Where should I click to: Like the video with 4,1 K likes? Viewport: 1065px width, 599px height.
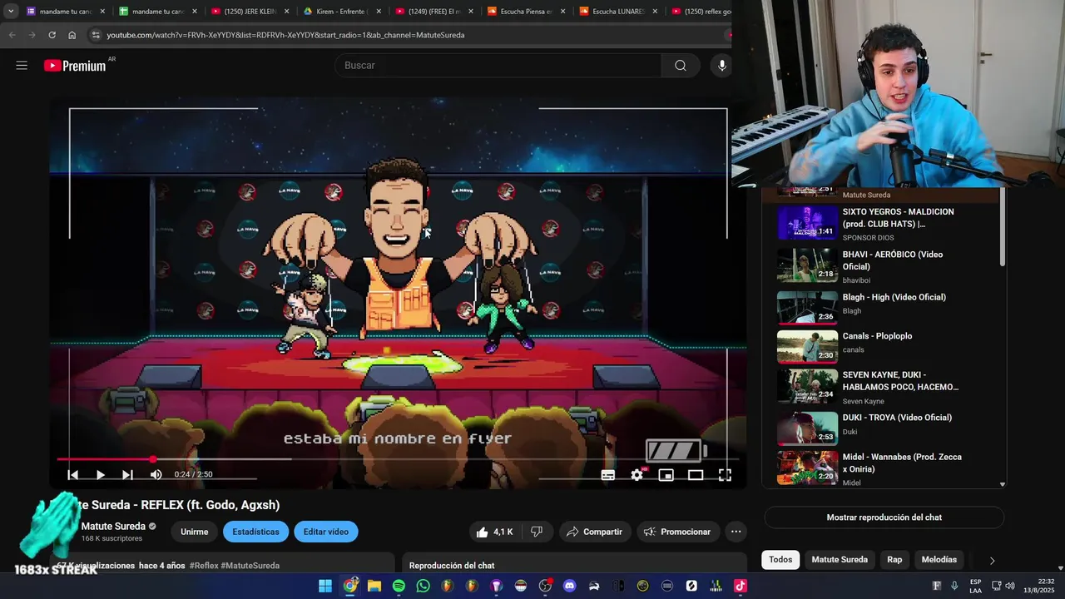494,532
